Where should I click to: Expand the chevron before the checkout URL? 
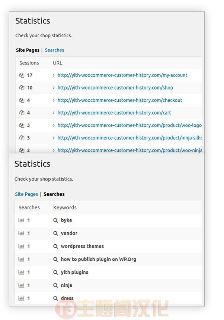(54, 100)
